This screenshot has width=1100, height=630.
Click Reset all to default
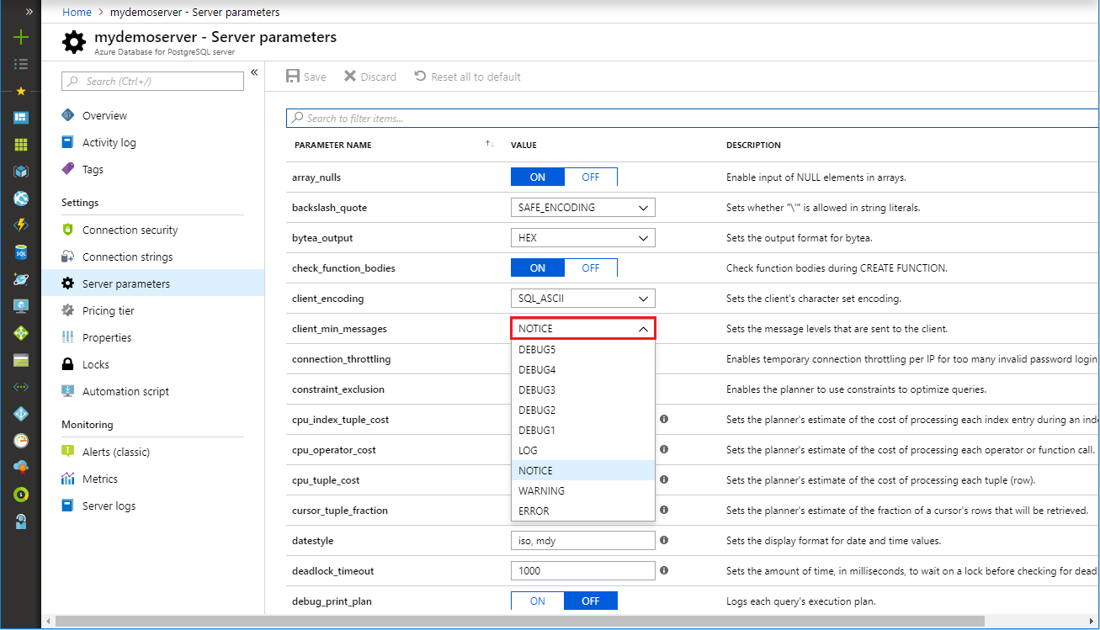[x=468, y=77]
